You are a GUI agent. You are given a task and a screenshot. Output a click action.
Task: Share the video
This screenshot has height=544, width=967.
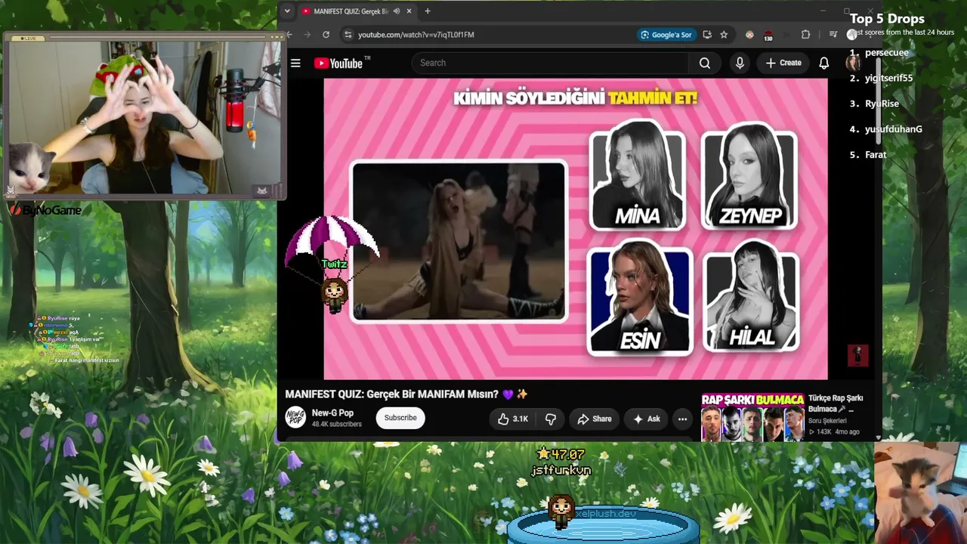tap(595, 419)
